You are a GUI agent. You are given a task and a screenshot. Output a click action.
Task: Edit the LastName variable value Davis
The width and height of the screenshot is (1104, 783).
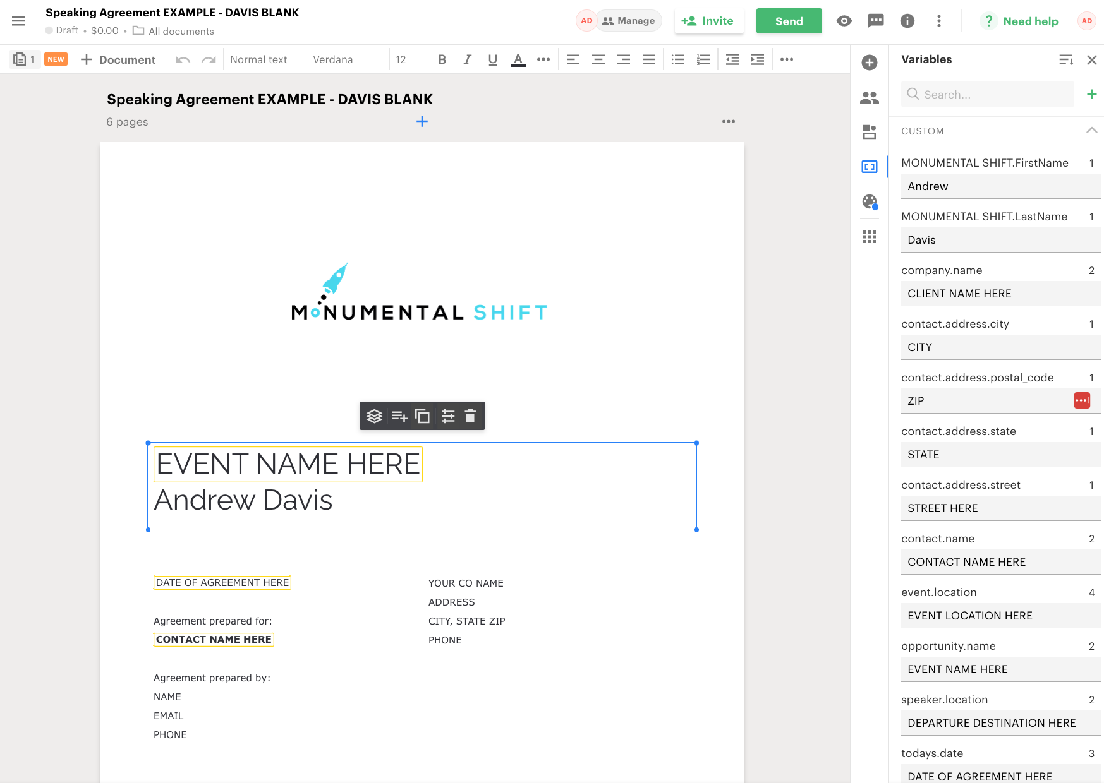coord(1001,240)
